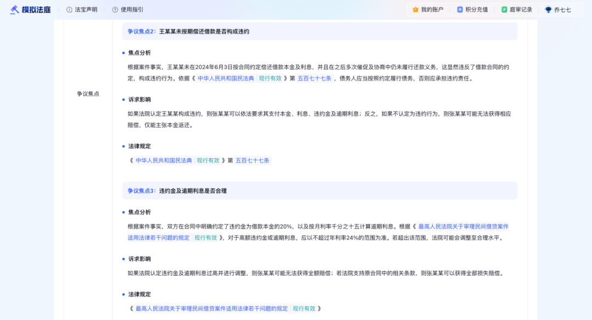Click 诉求影响 heading under 争议焦点2

coord(139,100)
